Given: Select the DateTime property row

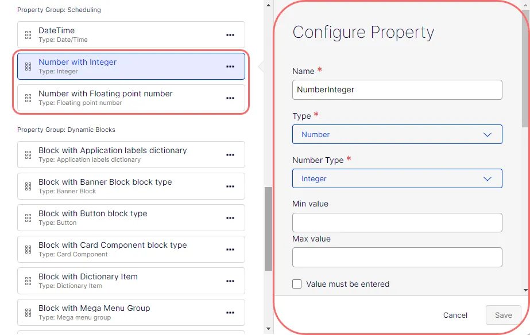Looking at the screenshot, I should [131, 35].
